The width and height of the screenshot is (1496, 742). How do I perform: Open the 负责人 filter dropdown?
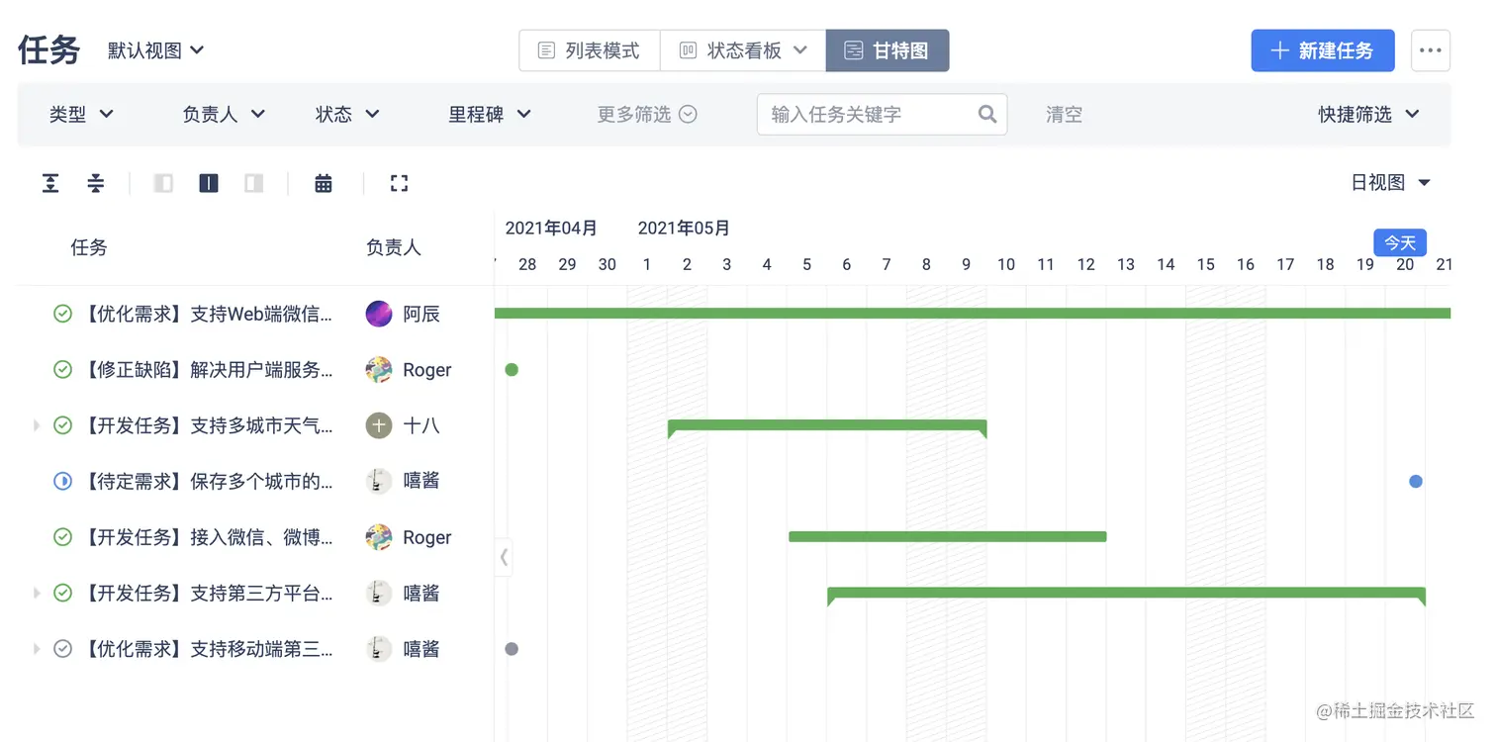[224, 115]
